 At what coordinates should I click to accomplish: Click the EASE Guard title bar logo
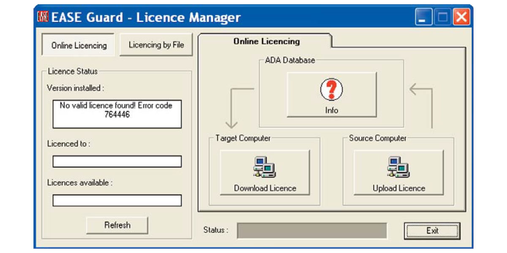click(x=43, y=17)
